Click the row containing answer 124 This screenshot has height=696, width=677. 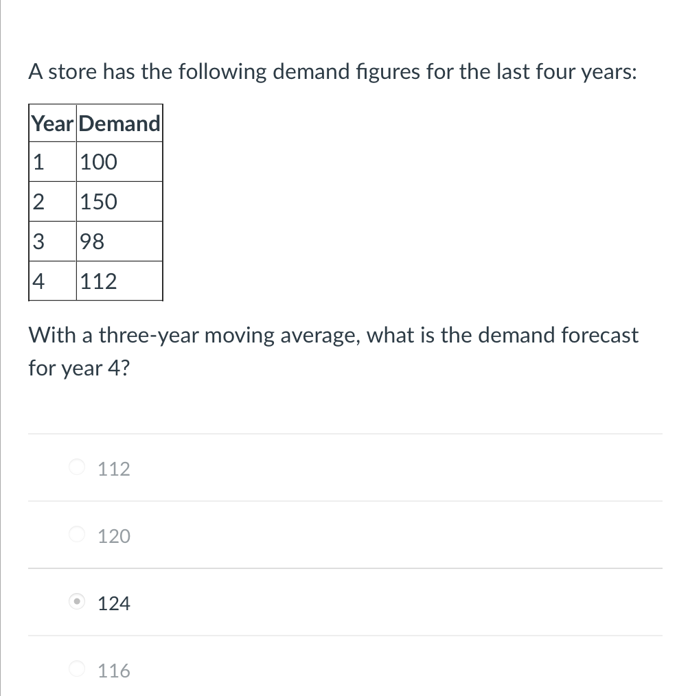[343, 603]
